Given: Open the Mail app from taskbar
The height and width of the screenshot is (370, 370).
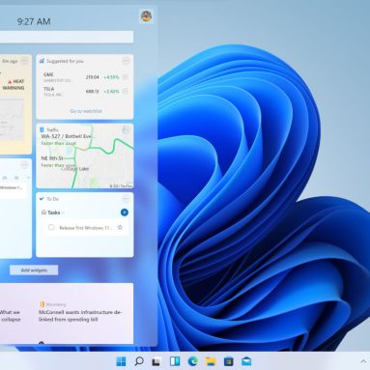Looking at the screenshot, I should 246,361.
